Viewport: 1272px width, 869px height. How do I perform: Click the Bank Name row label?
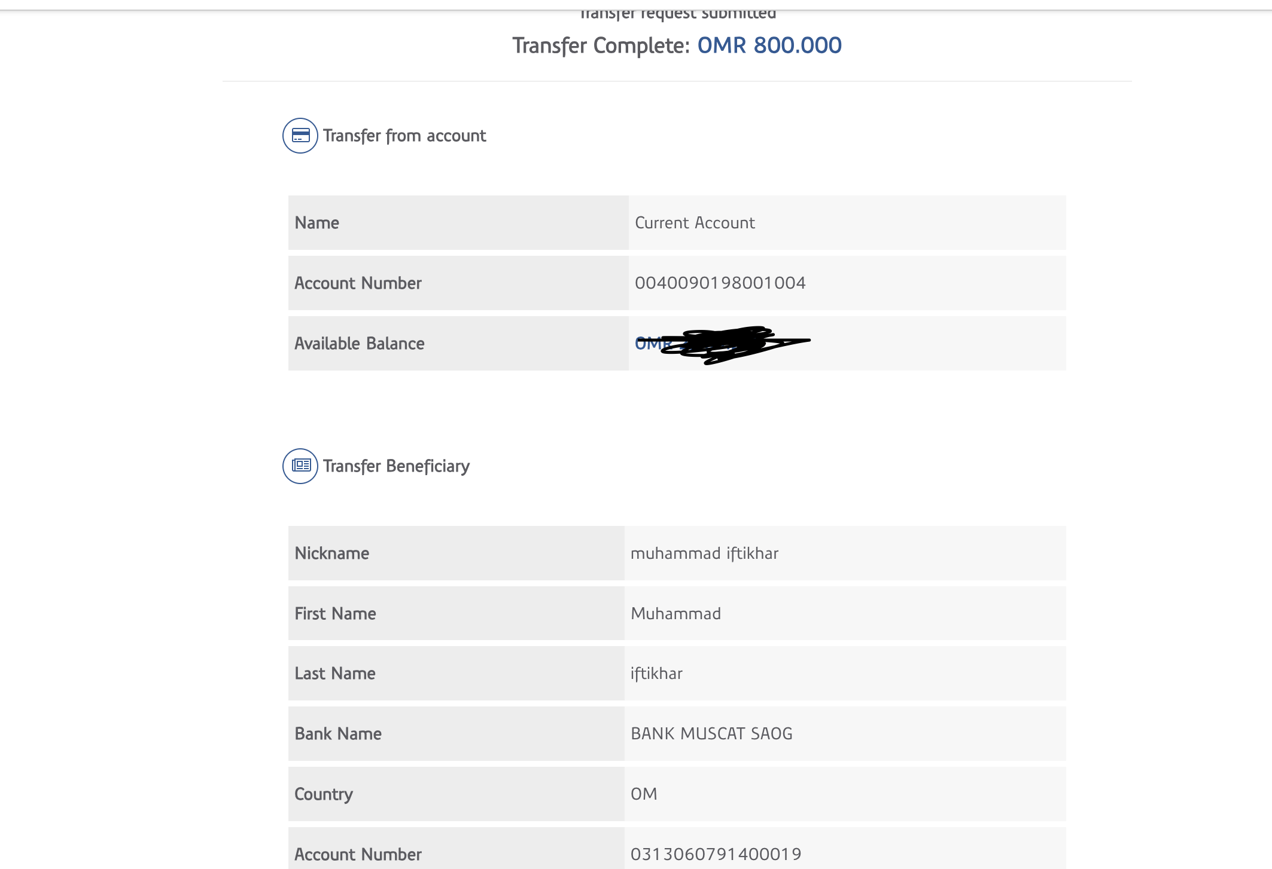point(338,734)
